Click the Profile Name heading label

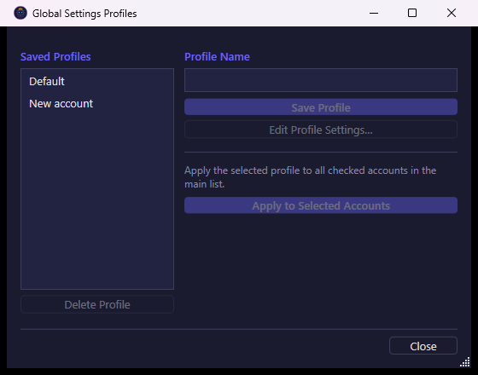pos(217,56)
